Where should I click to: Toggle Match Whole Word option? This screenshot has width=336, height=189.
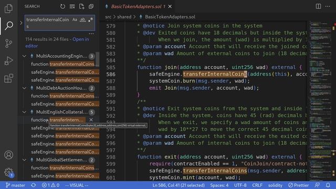(82, 19)
